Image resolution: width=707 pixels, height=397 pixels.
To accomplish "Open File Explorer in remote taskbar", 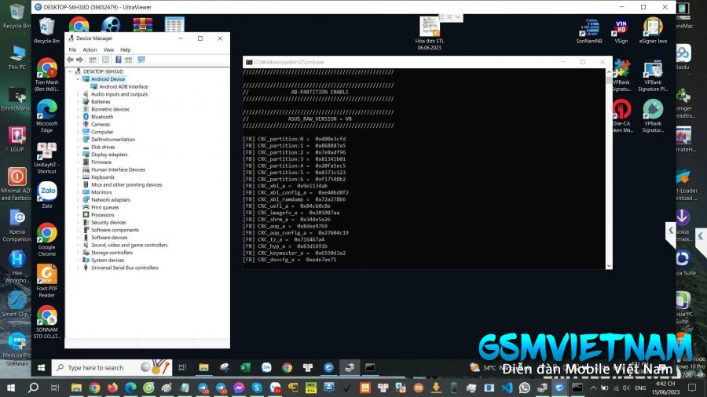I will pos(203,368).
